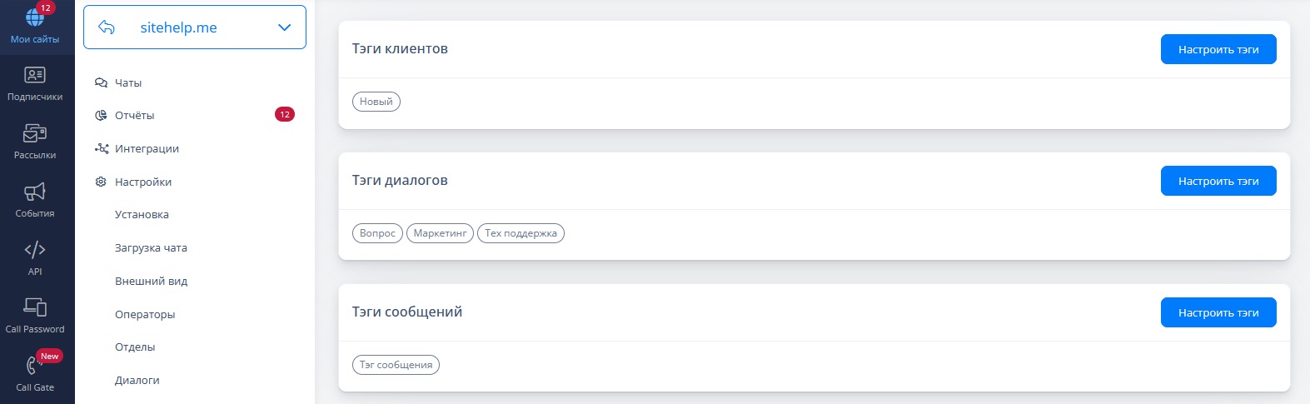Open the Mailings envelope icon
Screen dimensions: 1310x404
click(35, 133)
